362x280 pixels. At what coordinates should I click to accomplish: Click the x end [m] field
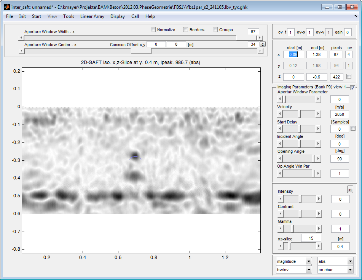pos(317,54)
